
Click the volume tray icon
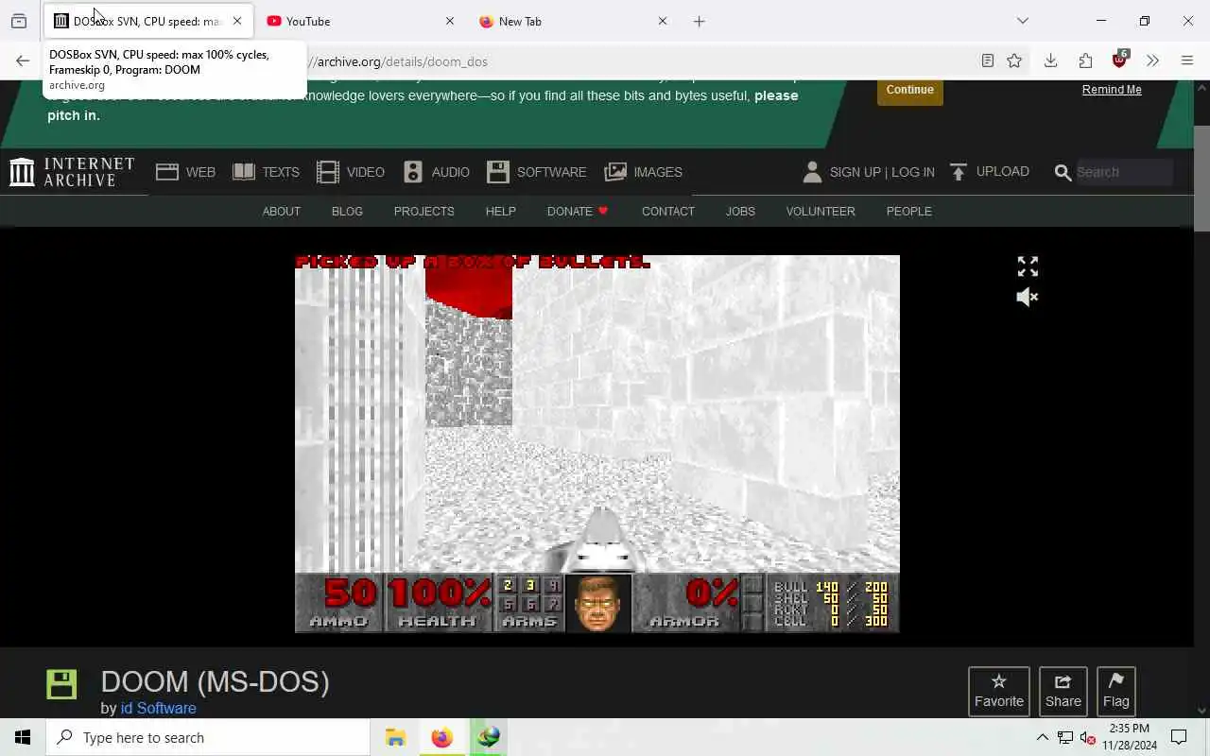(1088, 738)
